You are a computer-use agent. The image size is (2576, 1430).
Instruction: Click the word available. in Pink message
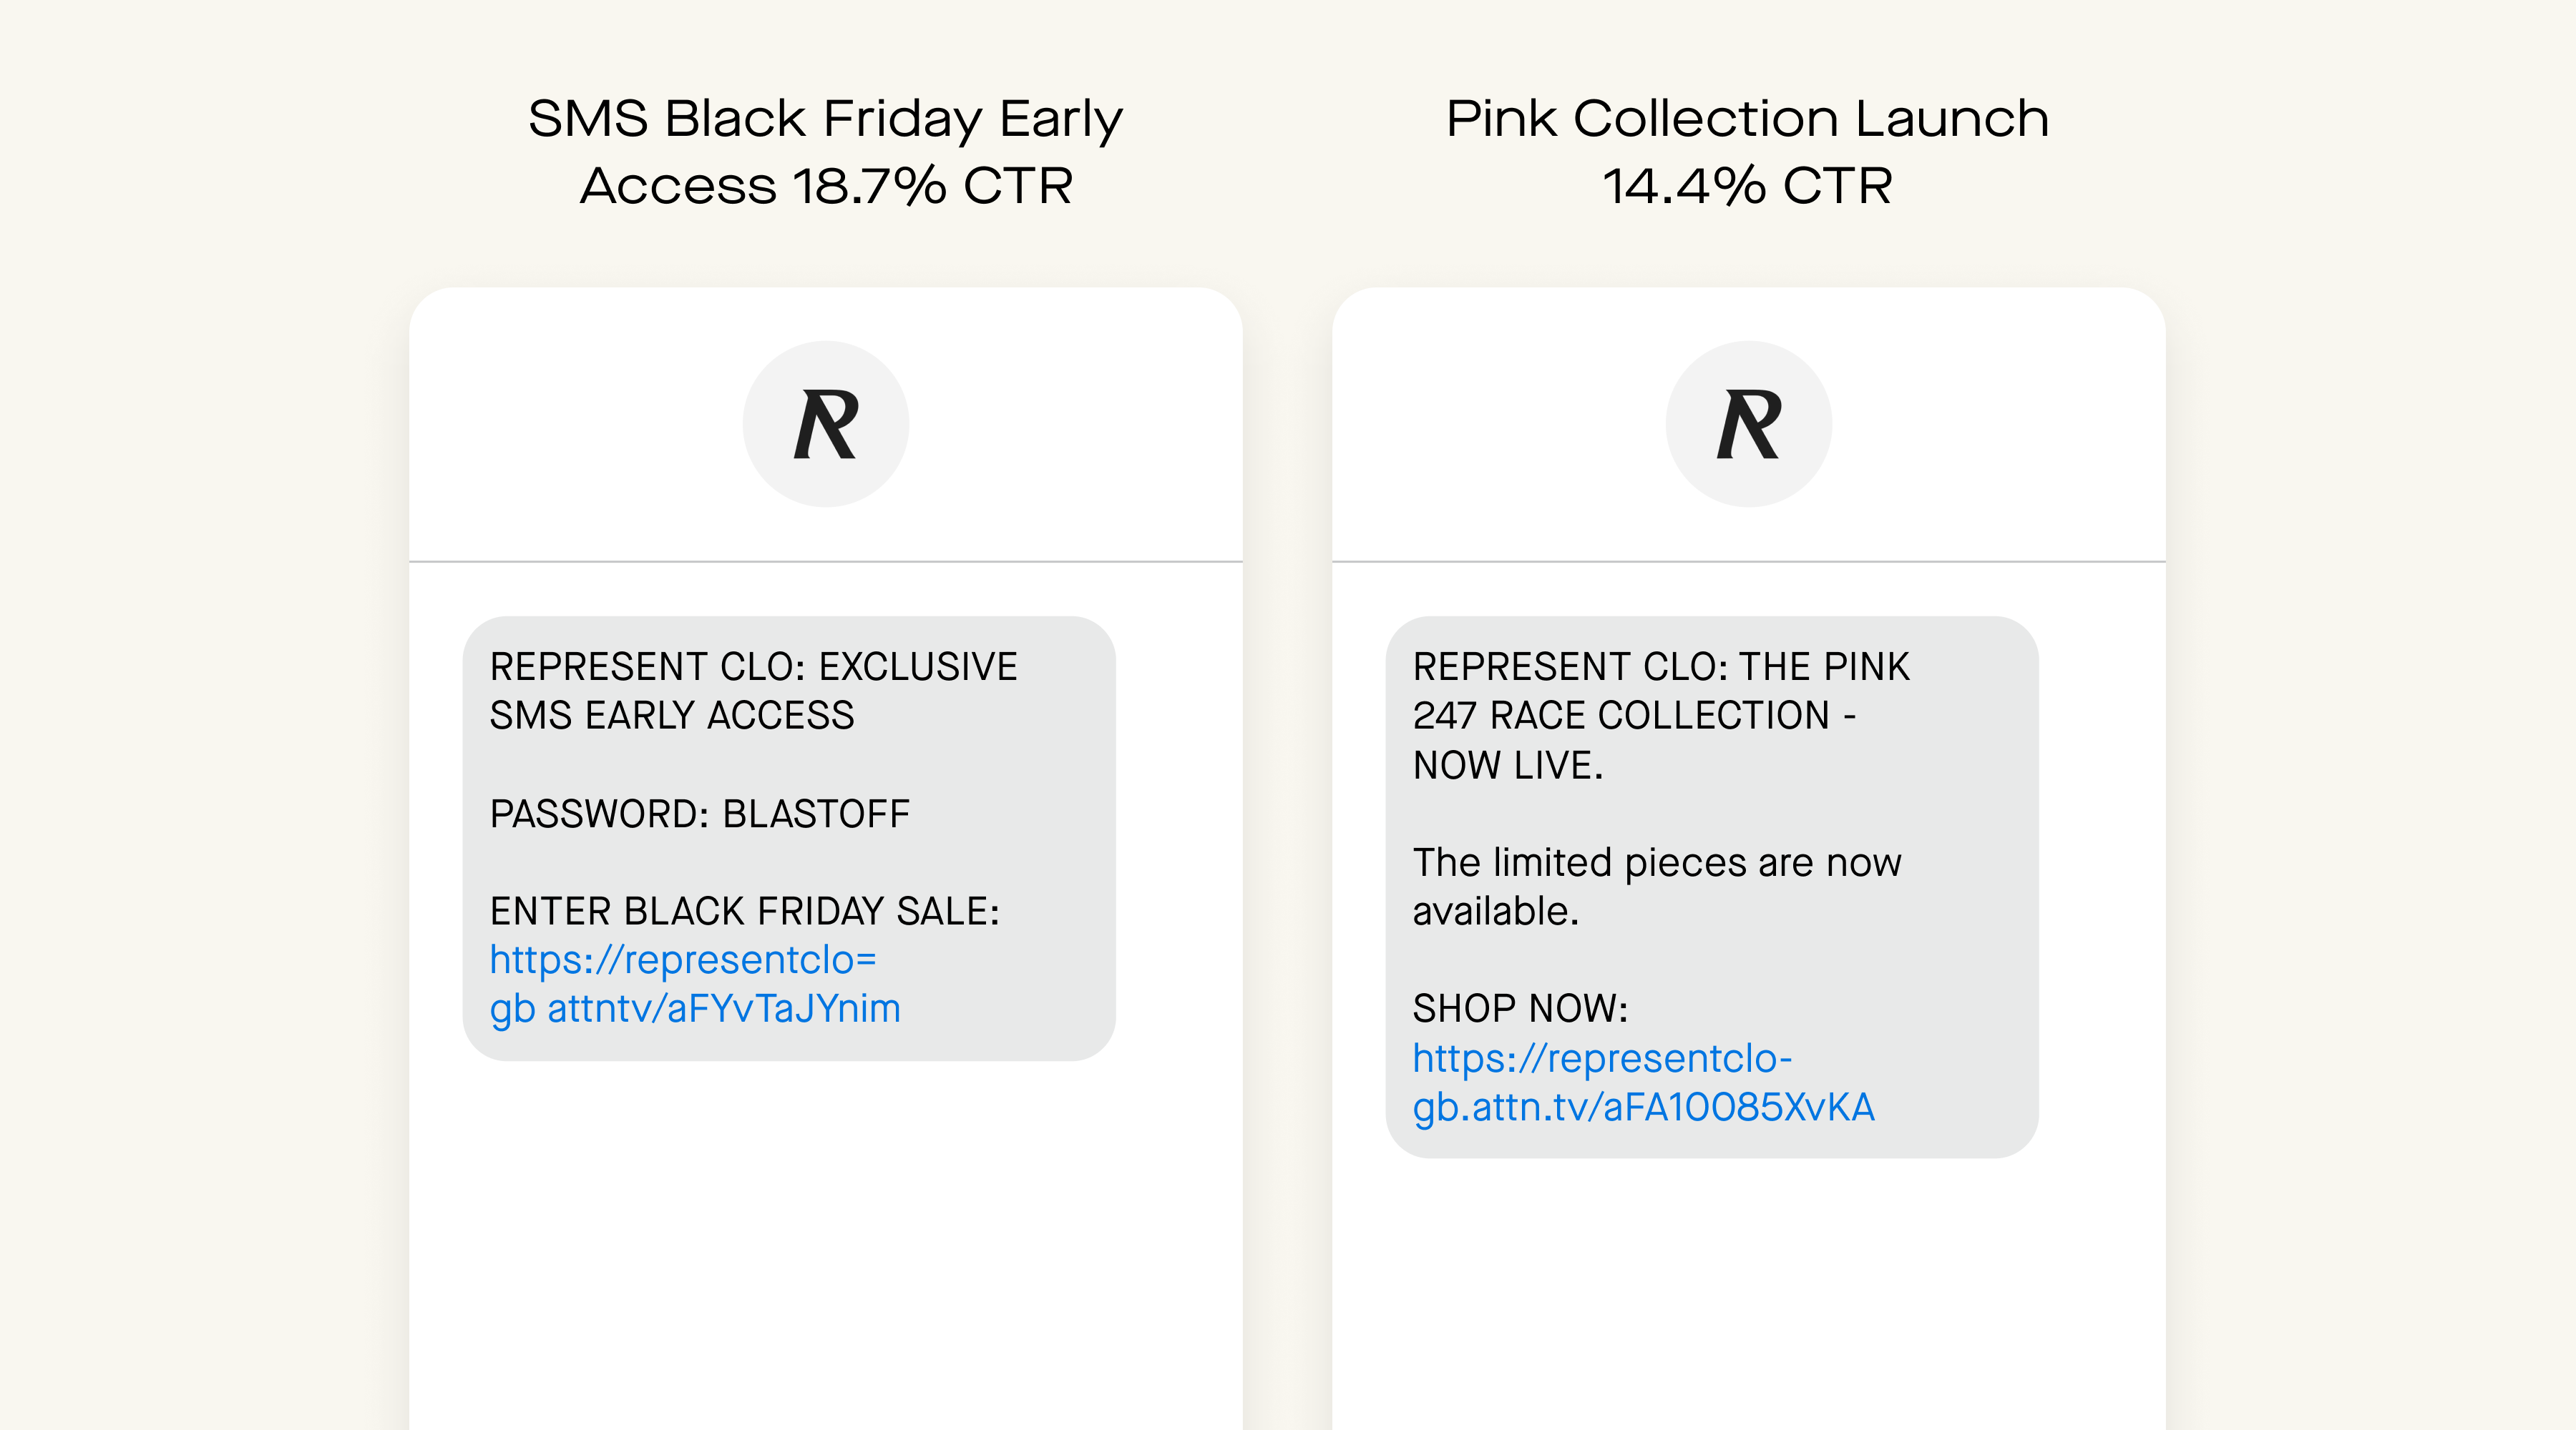coord(1495,912)
